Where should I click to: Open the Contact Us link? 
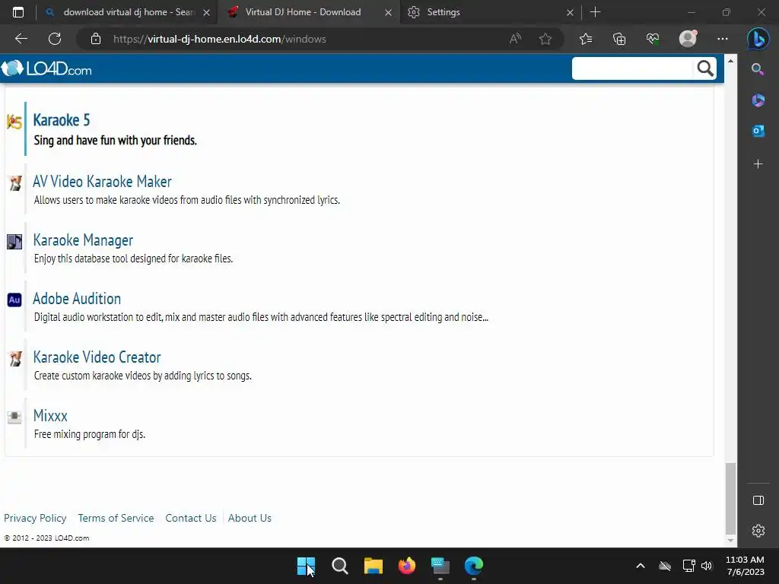click(191, 518)
